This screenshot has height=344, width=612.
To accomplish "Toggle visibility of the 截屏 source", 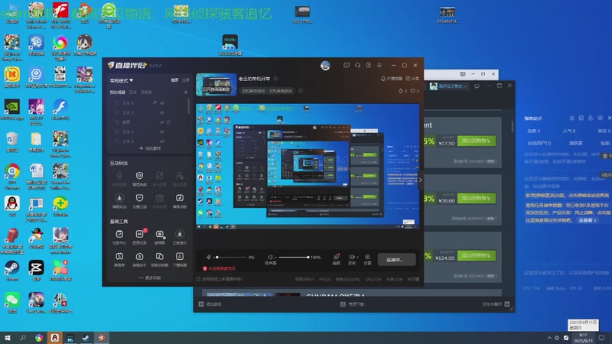I will coord(162,122).
